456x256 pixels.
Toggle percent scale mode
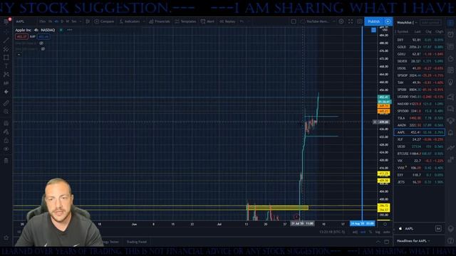(x=370, y=232)
